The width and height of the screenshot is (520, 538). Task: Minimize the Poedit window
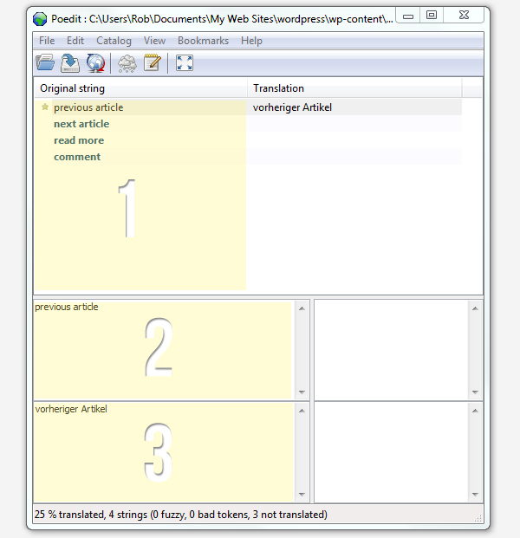(407, 16)
